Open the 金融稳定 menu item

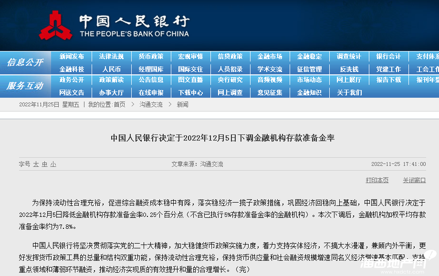[x=309, y=56]
